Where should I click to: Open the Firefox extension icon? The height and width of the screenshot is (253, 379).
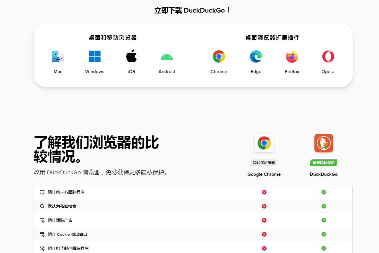[x=292, y=56]
